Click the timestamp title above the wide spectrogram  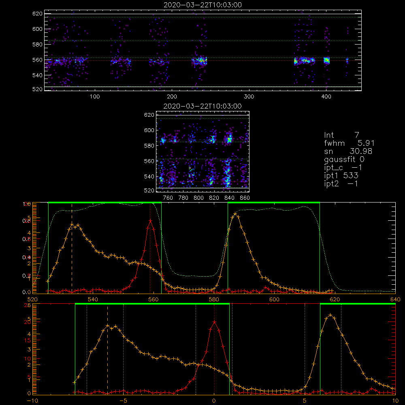[203, 5]
